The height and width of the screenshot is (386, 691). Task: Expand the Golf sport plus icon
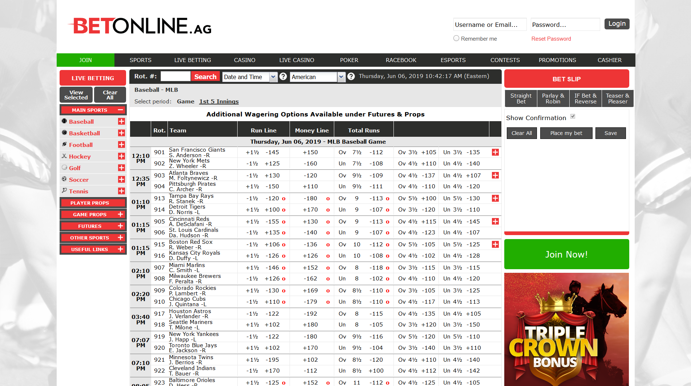pyautogui.click(x=121, y=168)
